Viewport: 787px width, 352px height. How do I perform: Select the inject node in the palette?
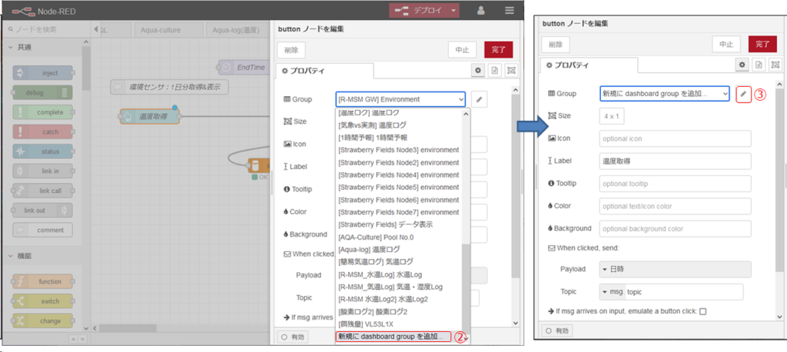44,73
